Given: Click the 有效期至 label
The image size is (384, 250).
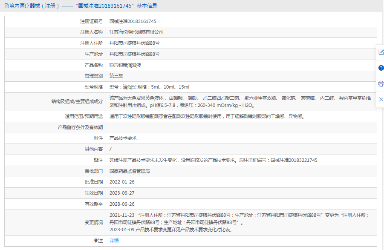Looking at the screenshot, I should (x=94, y=204).
